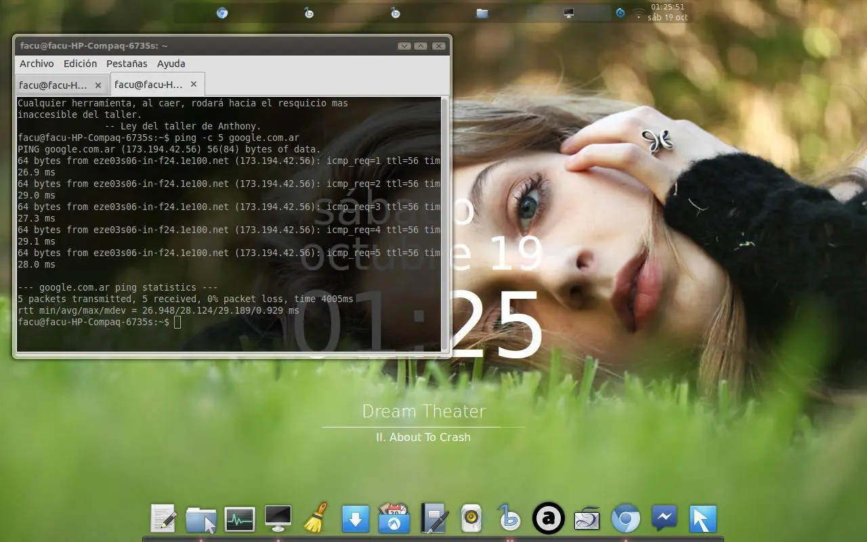Click the 'rtt min/avg/max/mdev' line
The width and height of the screenshot is (867, 542).
tap(158, 310)
